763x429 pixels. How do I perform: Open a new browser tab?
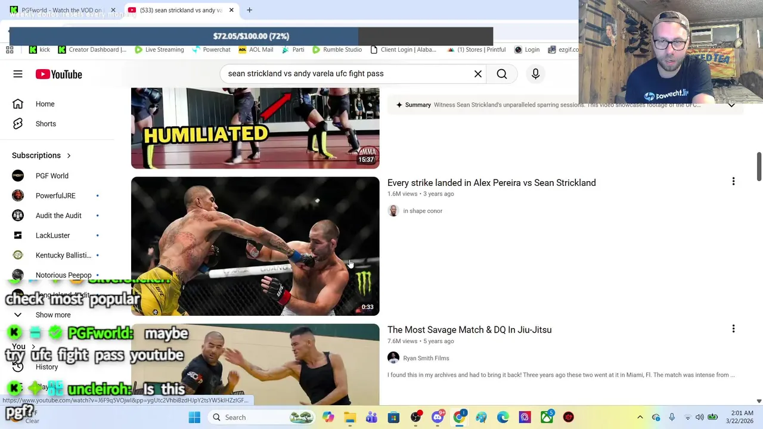[249, 10]
